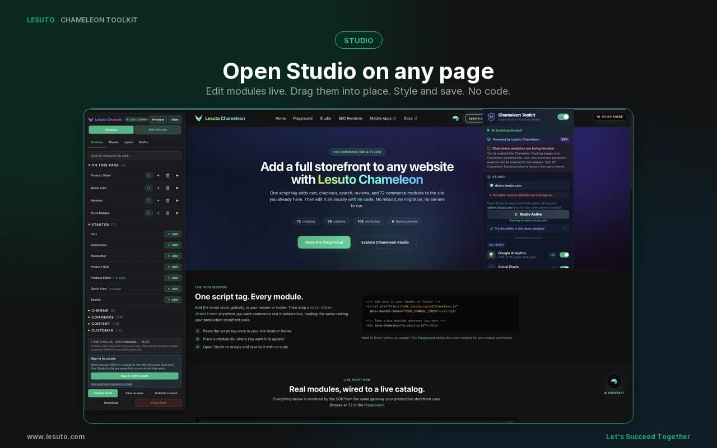This screenshot has width=717, height=448.
Task: Expand the COMMERCE category
Action: click(105, 317)
